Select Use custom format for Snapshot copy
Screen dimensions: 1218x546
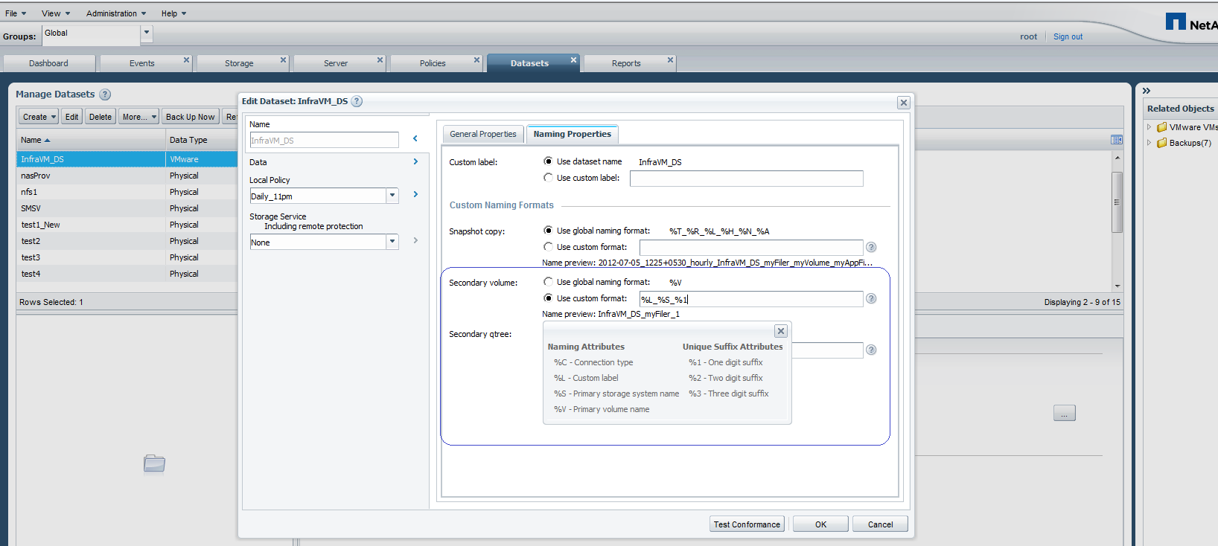pyautogui.click(x=548, y=247)
